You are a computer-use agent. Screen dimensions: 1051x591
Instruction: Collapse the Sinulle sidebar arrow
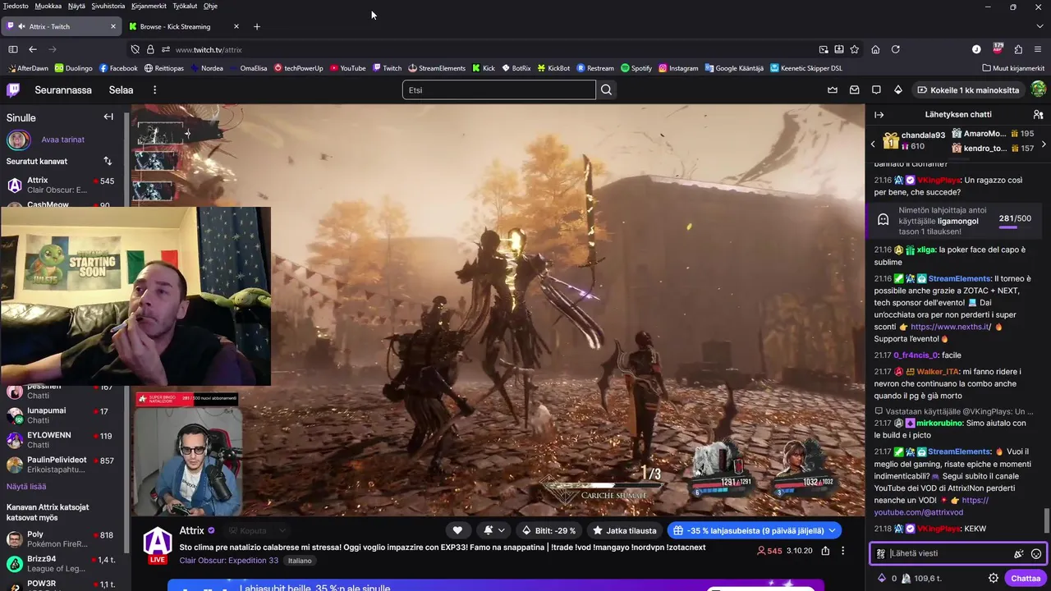[108, 117]
